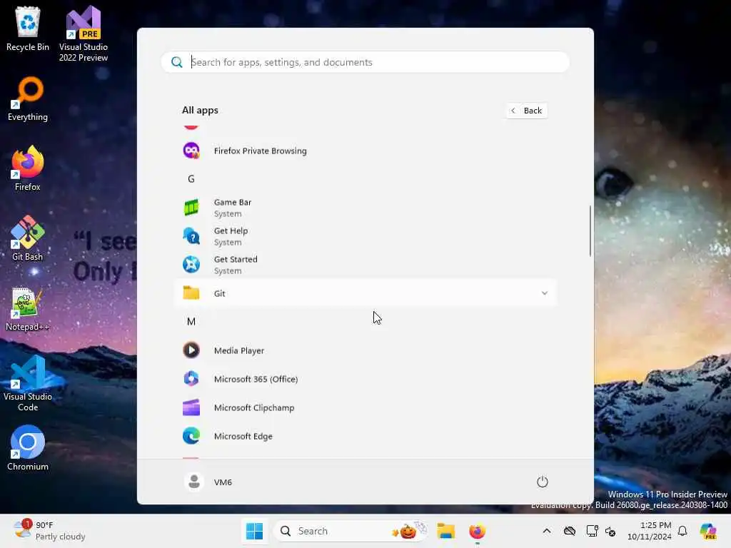The image size is (731, 548).
Task: Open the Git folder entry
Action: click(365, 293)
